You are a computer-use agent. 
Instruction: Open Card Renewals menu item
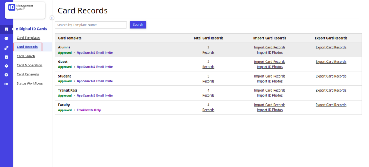tap(28, 74)
